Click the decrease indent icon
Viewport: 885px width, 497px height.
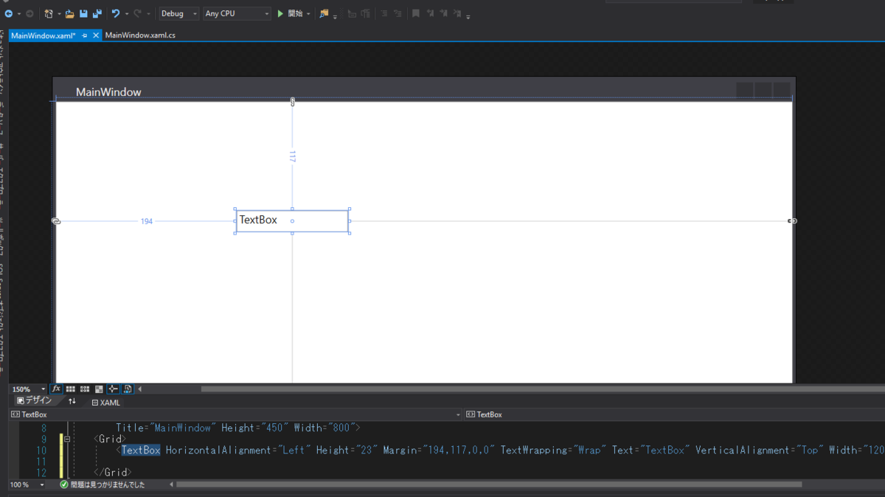point(384,13)
